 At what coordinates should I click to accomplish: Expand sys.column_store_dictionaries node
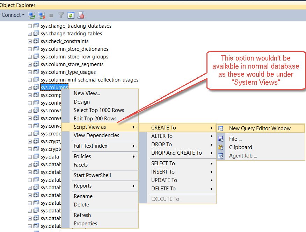click(x=30, y=49)
